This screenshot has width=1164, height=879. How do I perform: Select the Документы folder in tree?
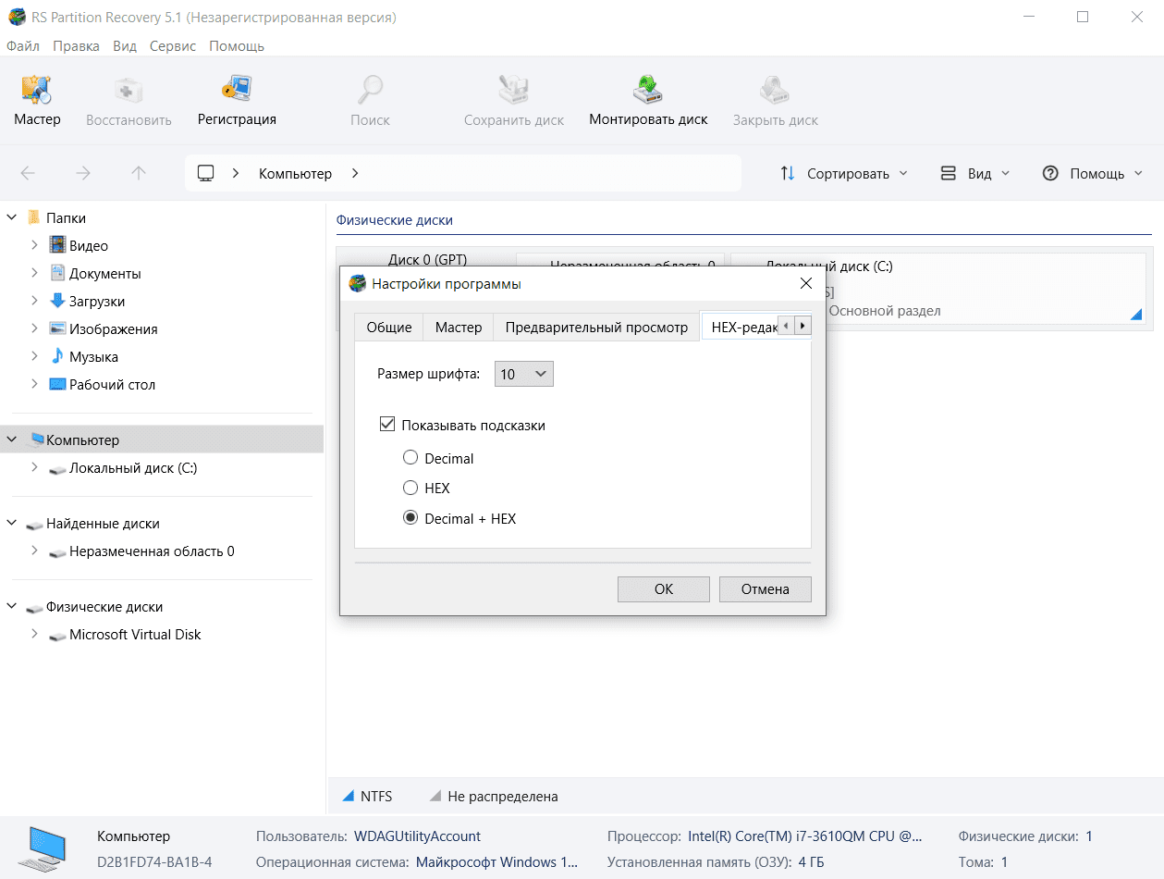(105, 274)
